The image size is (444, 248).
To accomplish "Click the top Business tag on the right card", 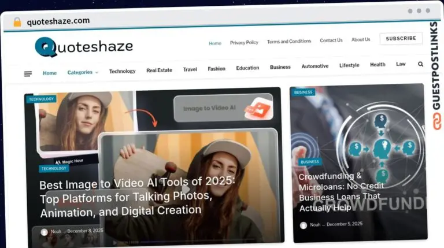I will (x=303, y=92).
